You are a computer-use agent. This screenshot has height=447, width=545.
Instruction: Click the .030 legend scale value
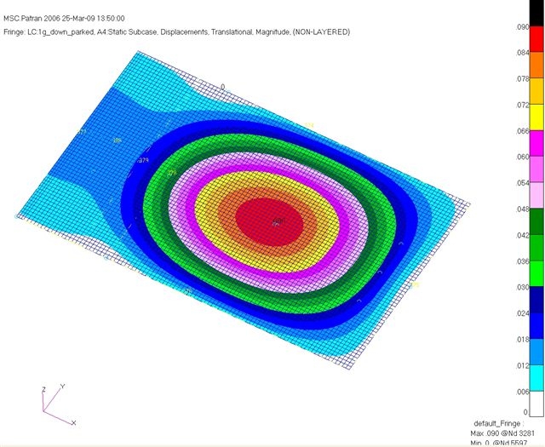[522, 288]
